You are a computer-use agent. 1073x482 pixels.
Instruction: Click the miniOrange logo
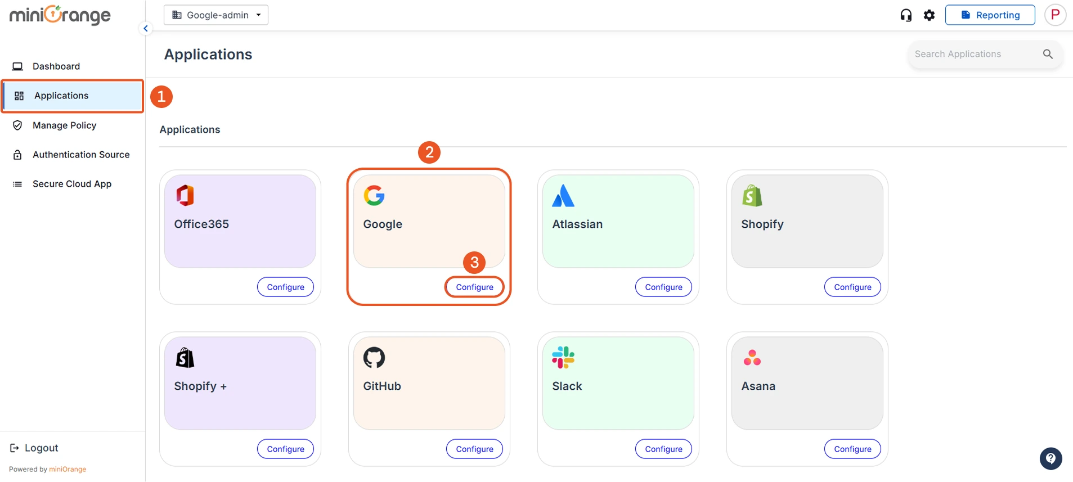(x=60, y=15)
